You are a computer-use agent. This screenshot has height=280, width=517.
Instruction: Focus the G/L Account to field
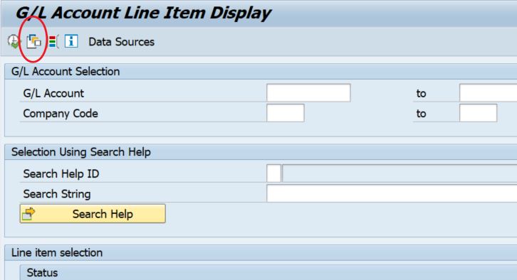(x=489, y=93)
